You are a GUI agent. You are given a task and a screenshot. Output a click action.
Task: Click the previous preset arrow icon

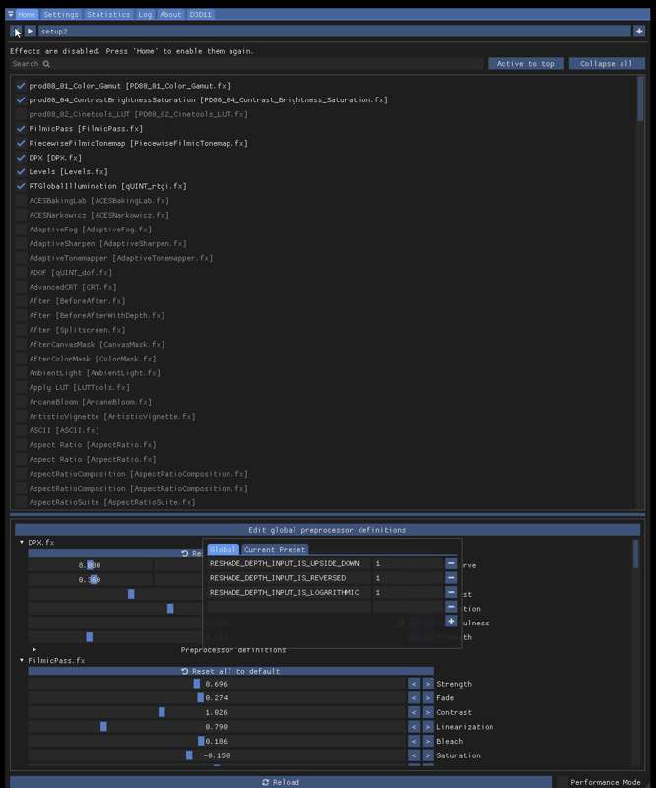click(17, 32)
